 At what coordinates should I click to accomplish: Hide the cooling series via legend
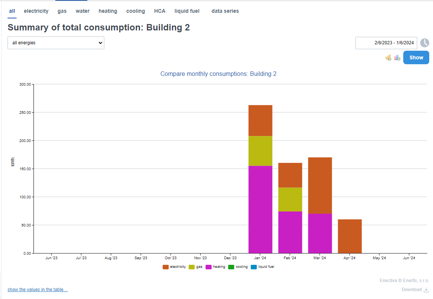238,267
